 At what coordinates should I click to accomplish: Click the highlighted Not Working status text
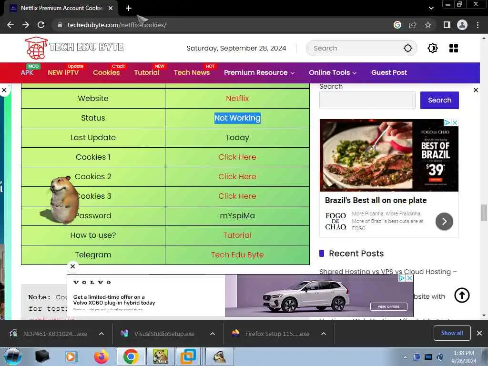[x=237, y=118]
